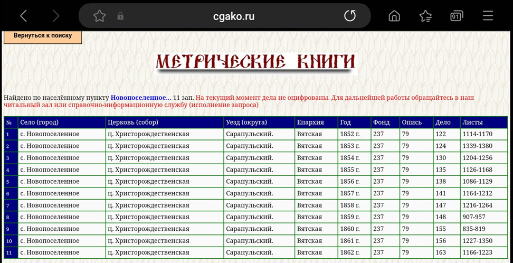This screenshot has height=263, width=513.
Task: Tap the browser forward arrow
Action: coord(56,16)
